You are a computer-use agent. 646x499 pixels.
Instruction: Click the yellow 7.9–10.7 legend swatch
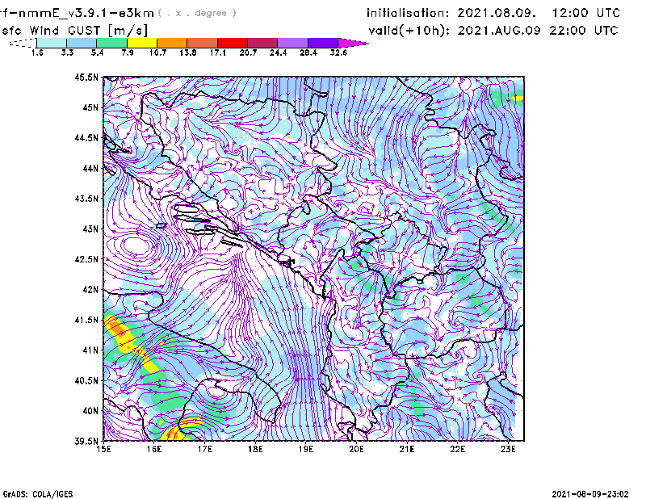142,43
